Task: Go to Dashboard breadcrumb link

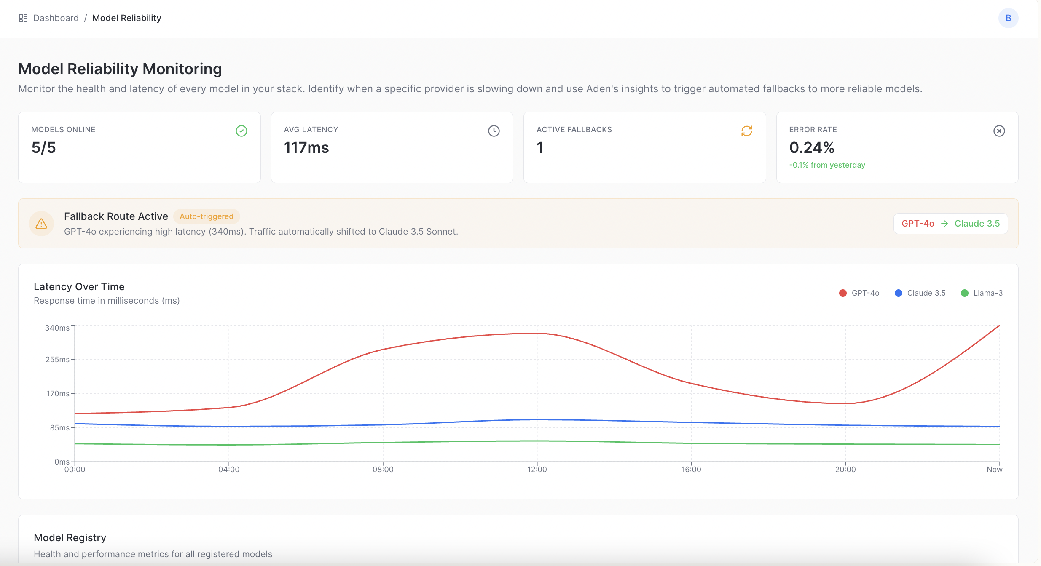Action: (x=56, y=18)
